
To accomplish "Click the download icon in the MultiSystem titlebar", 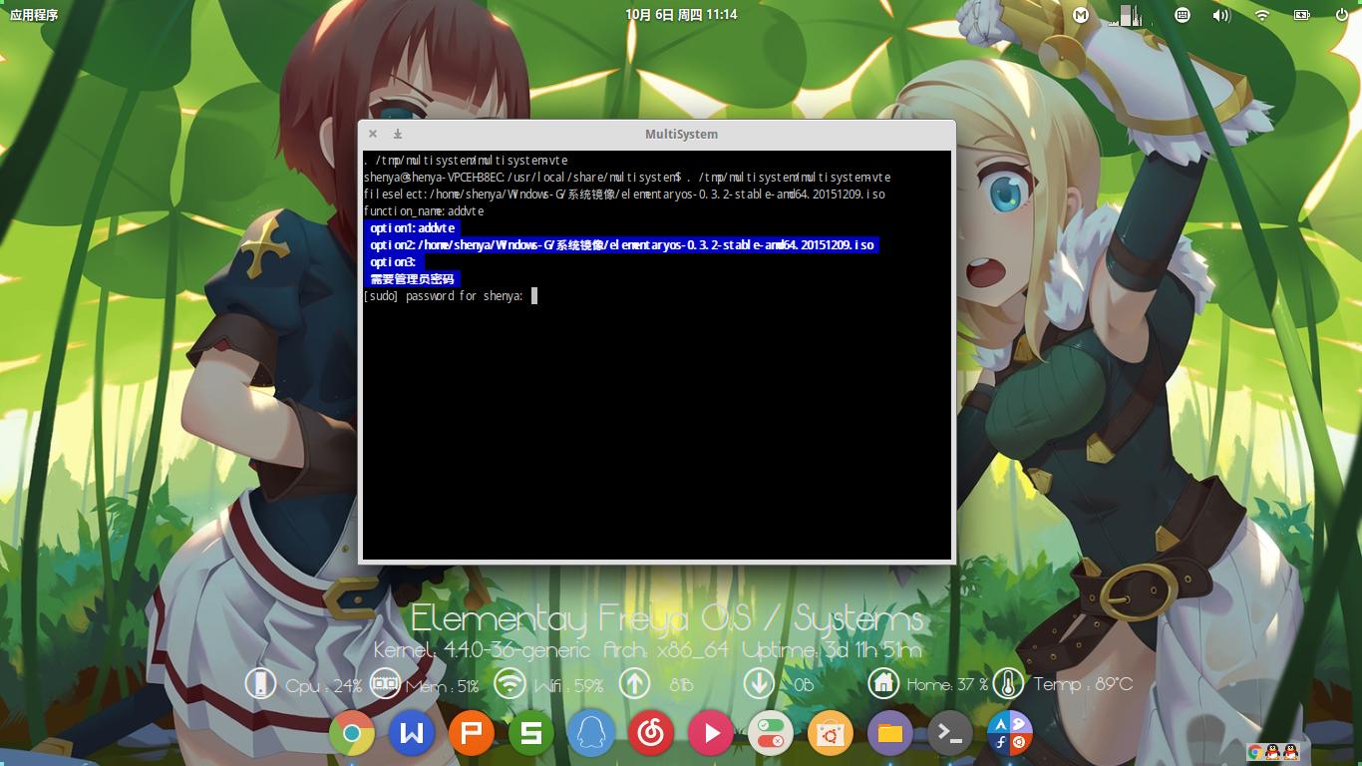I will point(397,133).
